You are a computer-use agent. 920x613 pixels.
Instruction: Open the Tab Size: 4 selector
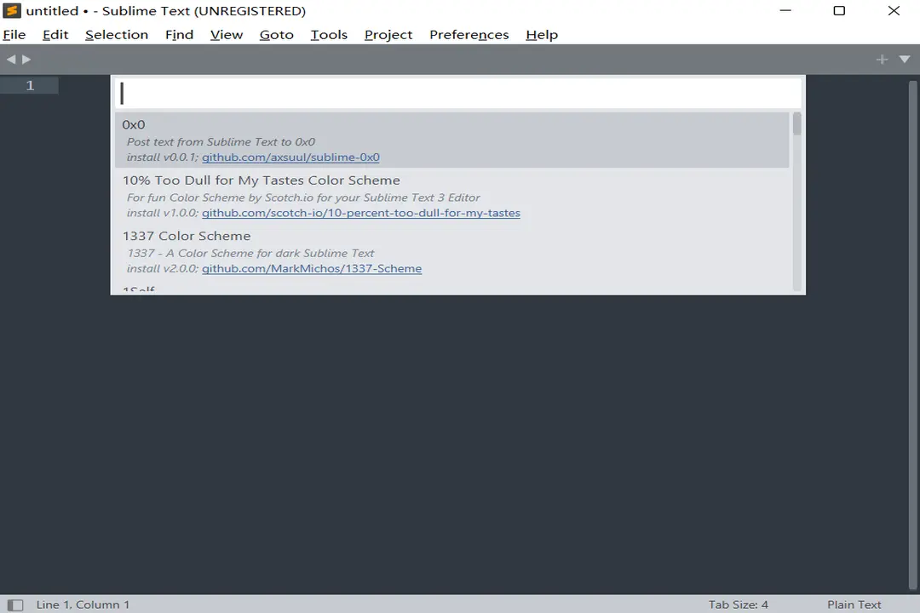click(738, 604)
